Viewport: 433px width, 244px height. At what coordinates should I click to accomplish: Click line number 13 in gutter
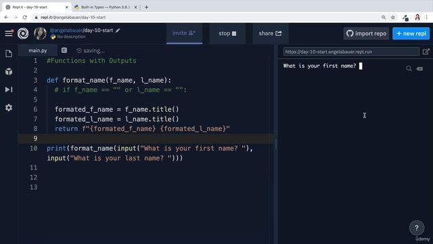(33, 187)
